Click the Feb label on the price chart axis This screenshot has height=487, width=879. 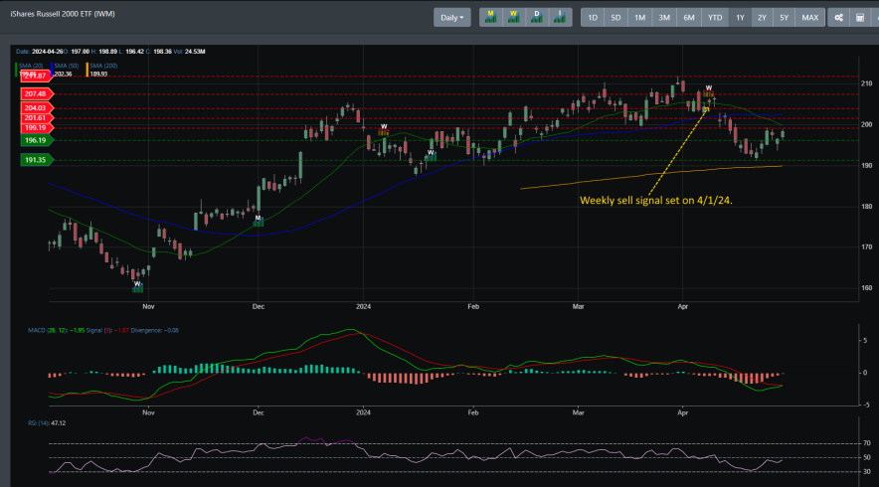(473, 306)
